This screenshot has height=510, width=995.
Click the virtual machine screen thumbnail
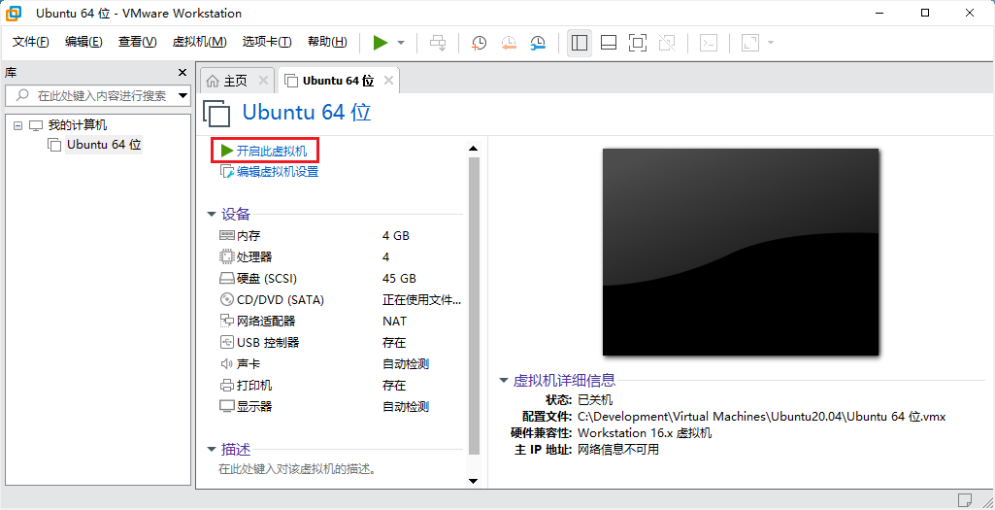click(x=741, y=253)
